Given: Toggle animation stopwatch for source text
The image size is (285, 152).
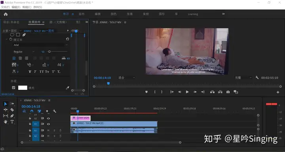Looking at the screenshot, I should [11, 39].
